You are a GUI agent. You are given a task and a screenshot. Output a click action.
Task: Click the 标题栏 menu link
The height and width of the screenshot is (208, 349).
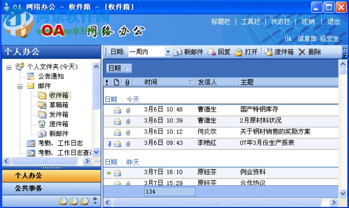click(221, 22)
